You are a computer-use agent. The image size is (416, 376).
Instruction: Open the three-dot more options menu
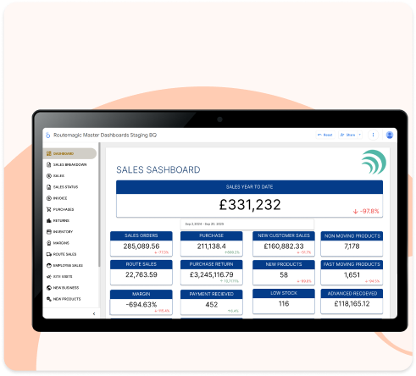point(373,135)
